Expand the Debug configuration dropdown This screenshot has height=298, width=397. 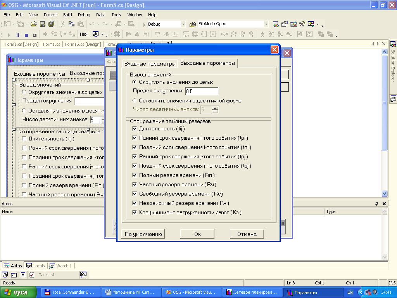coord(183,24)
